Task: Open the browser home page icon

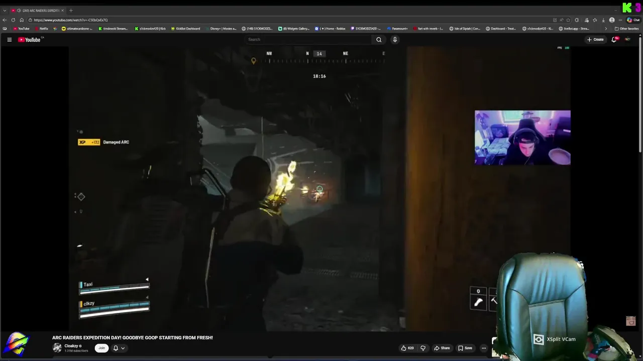Action: tap(22, 20)
